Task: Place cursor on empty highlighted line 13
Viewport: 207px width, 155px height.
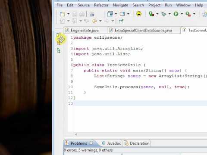Action: (140, 103)
